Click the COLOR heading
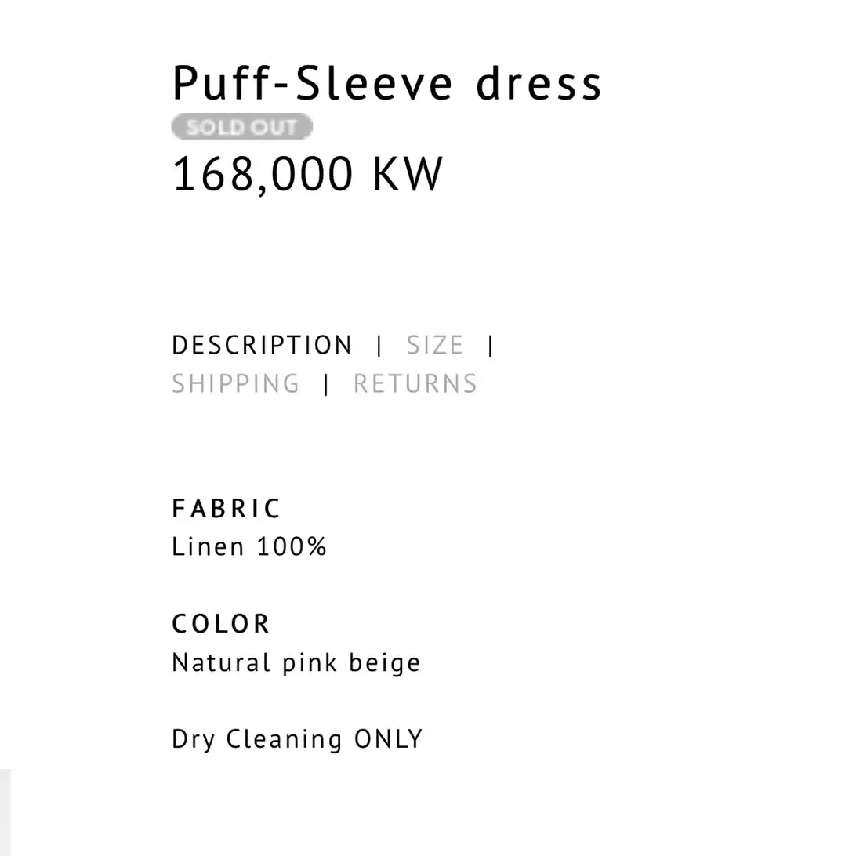Viewport: 856px width, 856px height. tap(220, 624)
